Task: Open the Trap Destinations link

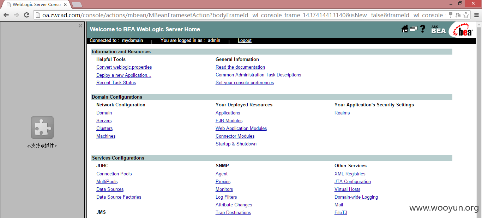Action: click(x=233, y=212)
